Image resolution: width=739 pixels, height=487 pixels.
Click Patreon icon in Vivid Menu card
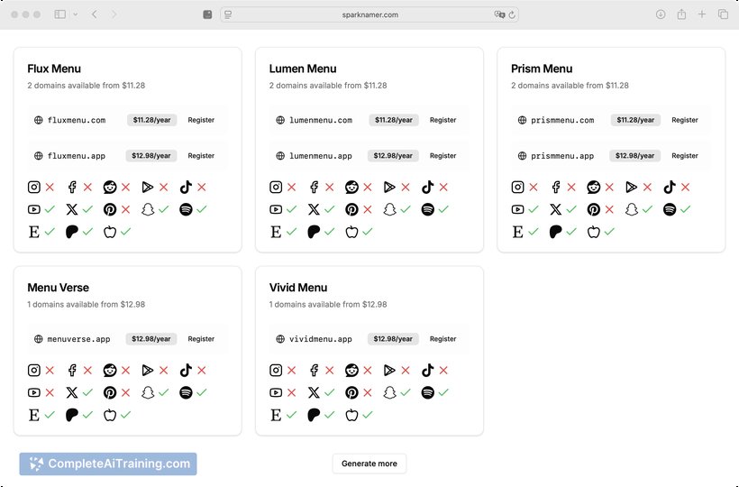314,415
